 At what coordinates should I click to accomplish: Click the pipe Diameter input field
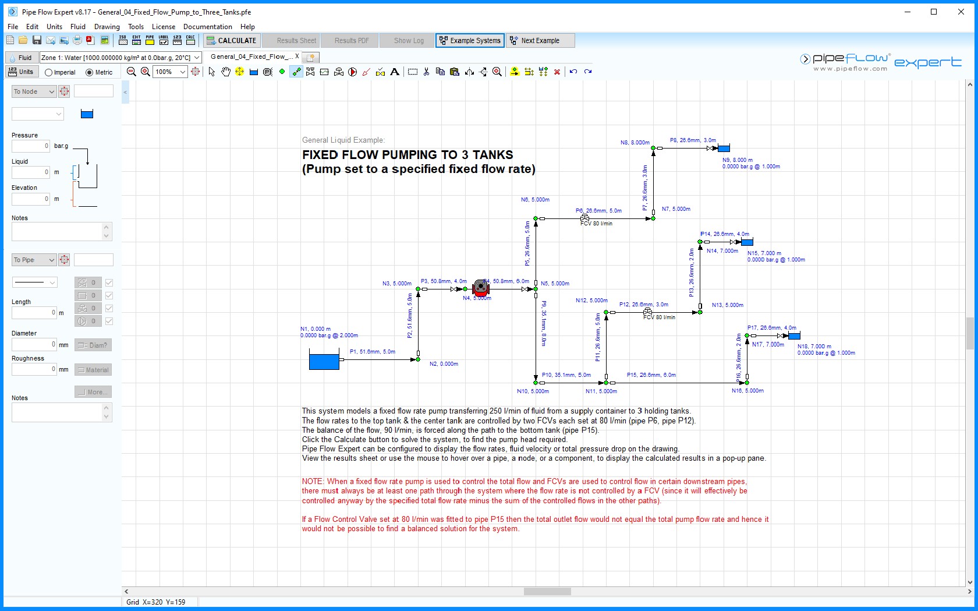pos(34,345)
